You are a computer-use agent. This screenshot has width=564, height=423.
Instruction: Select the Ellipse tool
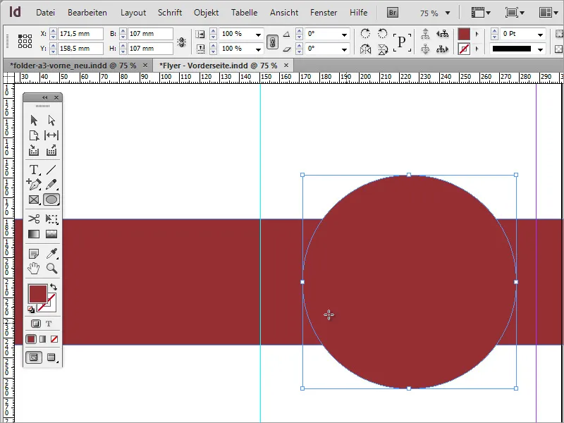pyautogui.click(x=51, y=200)
